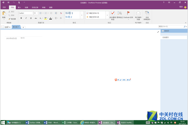Open Excel 工作簿2 from the taskbar
The height and width of the screenshot is (125, 188).
(70, 122)
